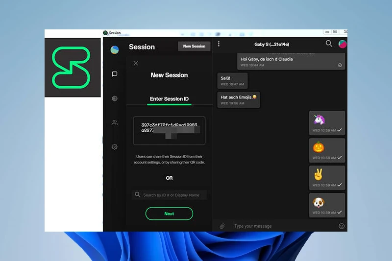Click the 'Users can share their Session ID' text
The image size is (392, 261).
tap(169, 159)
